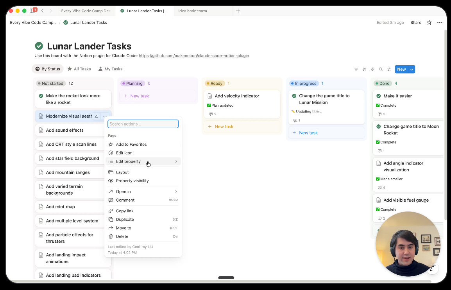Add New task in Ready column
The height and width of the screenshot is (290, 451).
pyautogui.click(x=242, y=127)
